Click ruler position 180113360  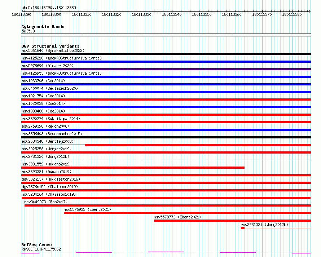click(232, 15)
